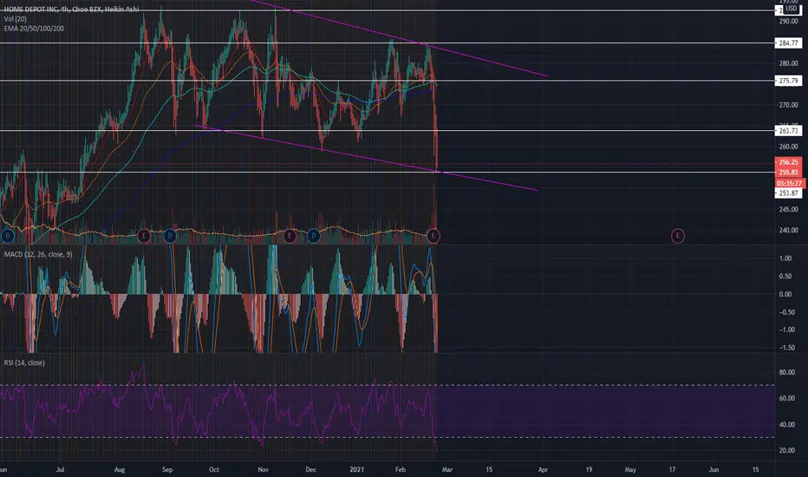Click the red 255.83 price label
Image resolution: width=808 pixels, height=477 pixels.
coord(788,173)
